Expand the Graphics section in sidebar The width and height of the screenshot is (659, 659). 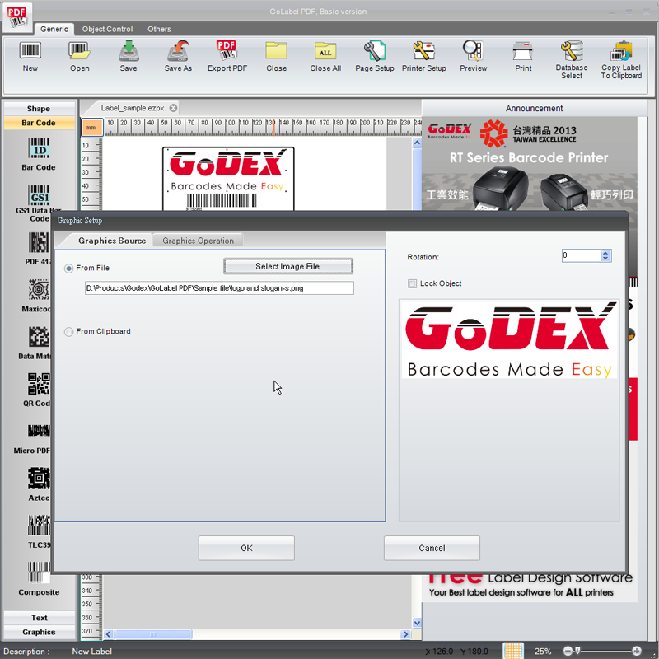39,632
